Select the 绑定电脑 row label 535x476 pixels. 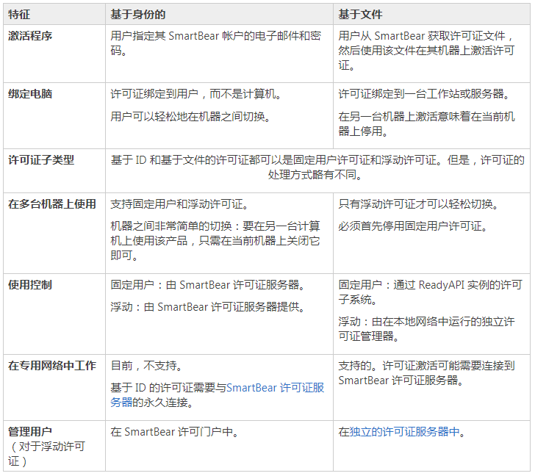pyautogui.click(x=30, y=94)
